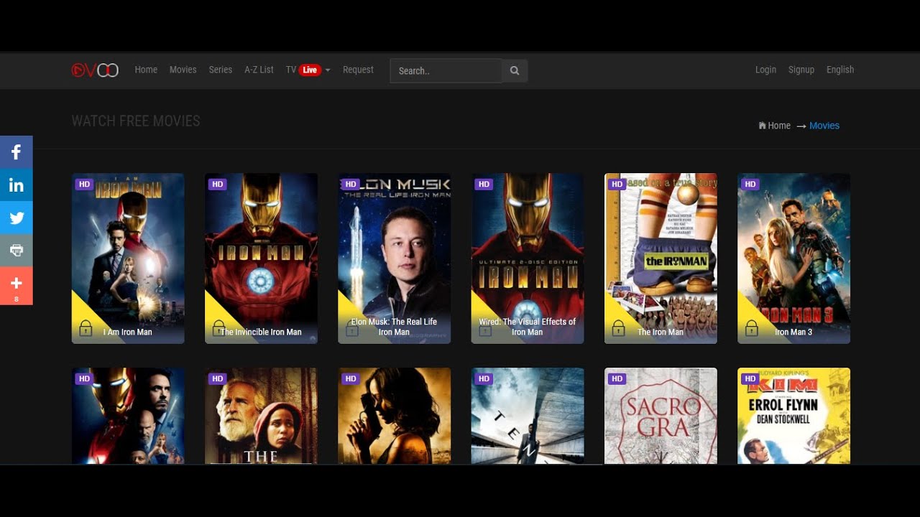Click 'Iron Man 3' title text

[793, 332]
